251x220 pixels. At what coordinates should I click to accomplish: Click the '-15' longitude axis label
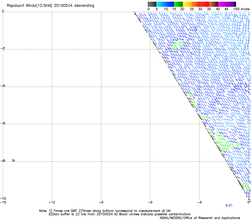[x=3, y=202]
